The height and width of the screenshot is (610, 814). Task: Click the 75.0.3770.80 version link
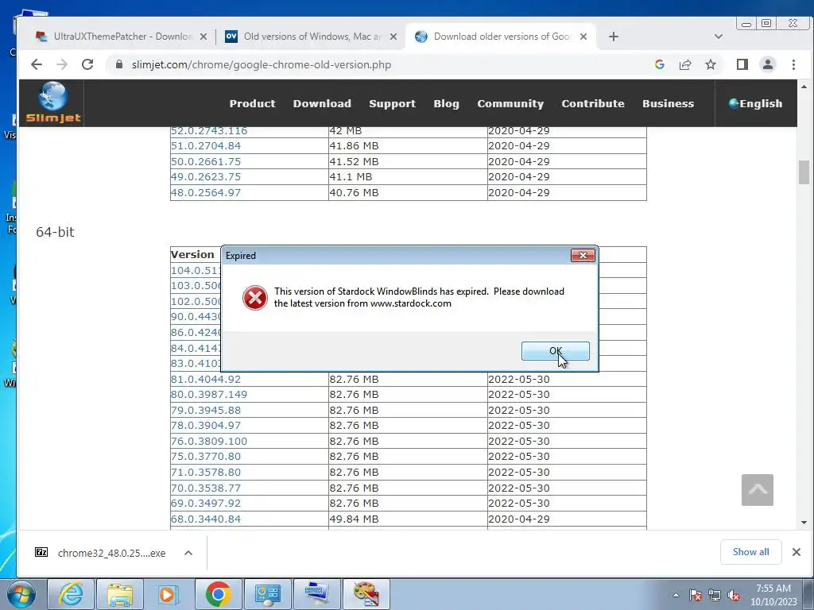coord(206,457)
